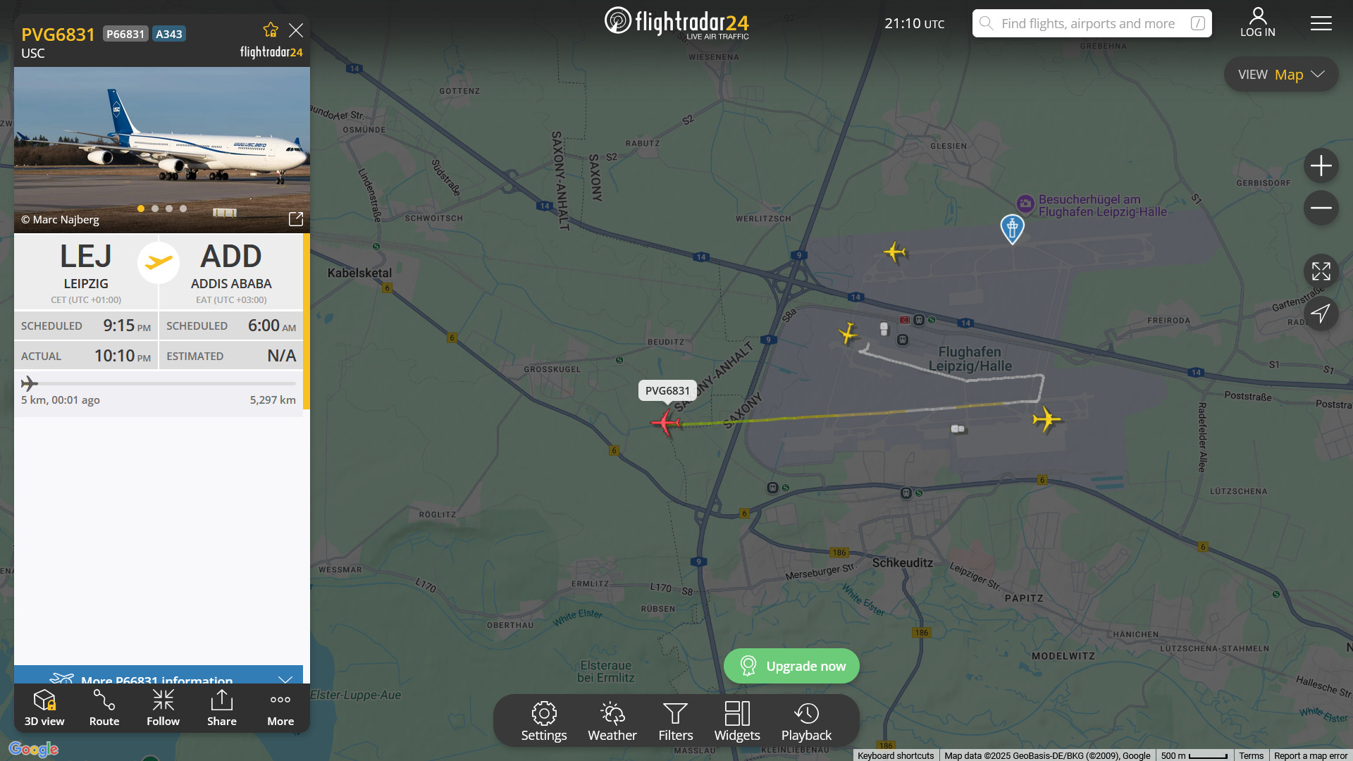Select the second photo carousel dot
Screen dimensions: 1353x761
155,209
